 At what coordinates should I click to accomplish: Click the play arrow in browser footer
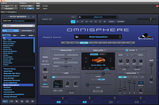(32, 101)
